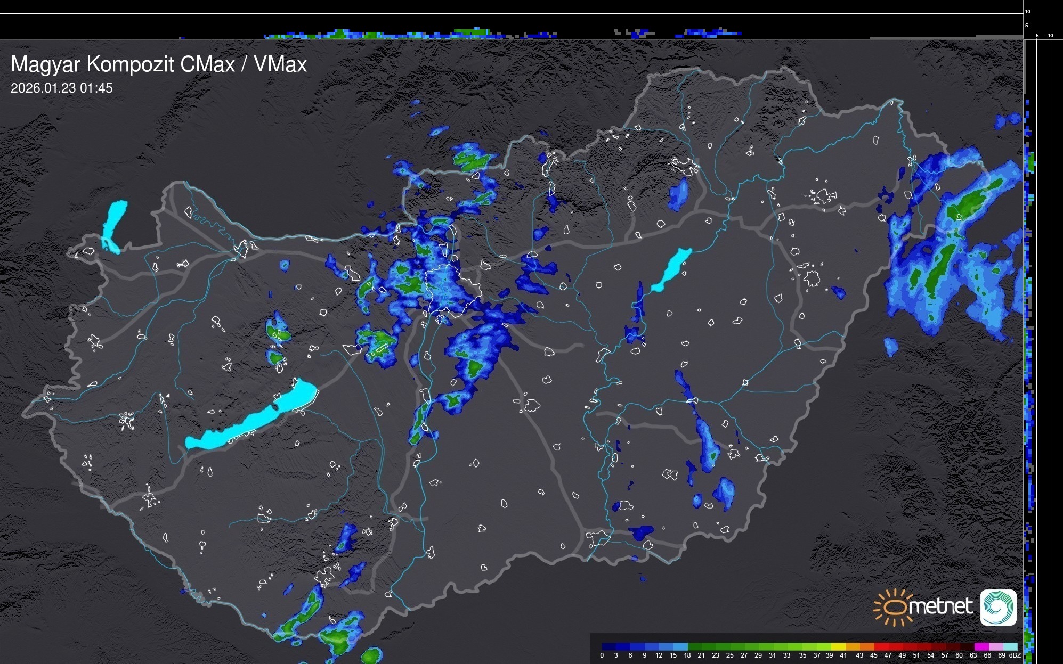Click the Magyar Kompozit CMax / VMax title
Image resolution: width=1063 pixels, height=664 pixels.
coord(159,64)
